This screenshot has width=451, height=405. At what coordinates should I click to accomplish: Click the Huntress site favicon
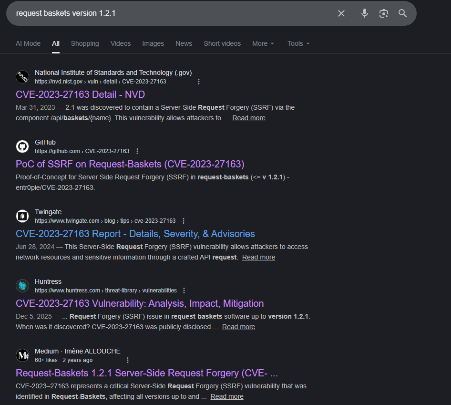22,286
